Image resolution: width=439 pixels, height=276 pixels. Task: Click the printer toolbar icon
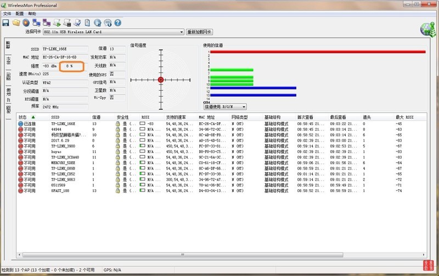[67, 22]
